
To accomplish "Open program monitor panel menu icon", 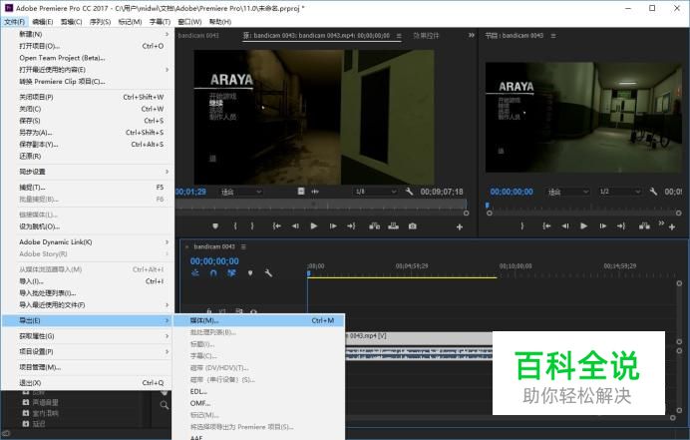I will click(553, 36).
